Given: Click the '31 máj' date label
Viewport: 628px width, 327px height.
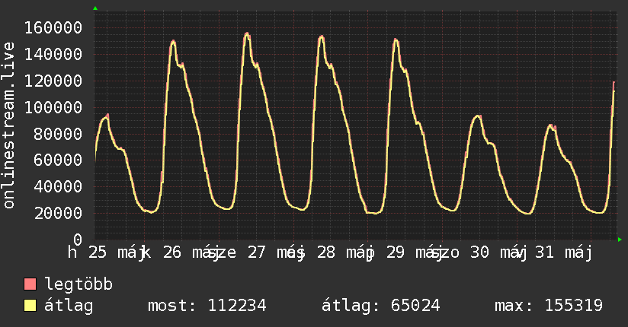Looking at the screenshot, I should tap(563, 252).
